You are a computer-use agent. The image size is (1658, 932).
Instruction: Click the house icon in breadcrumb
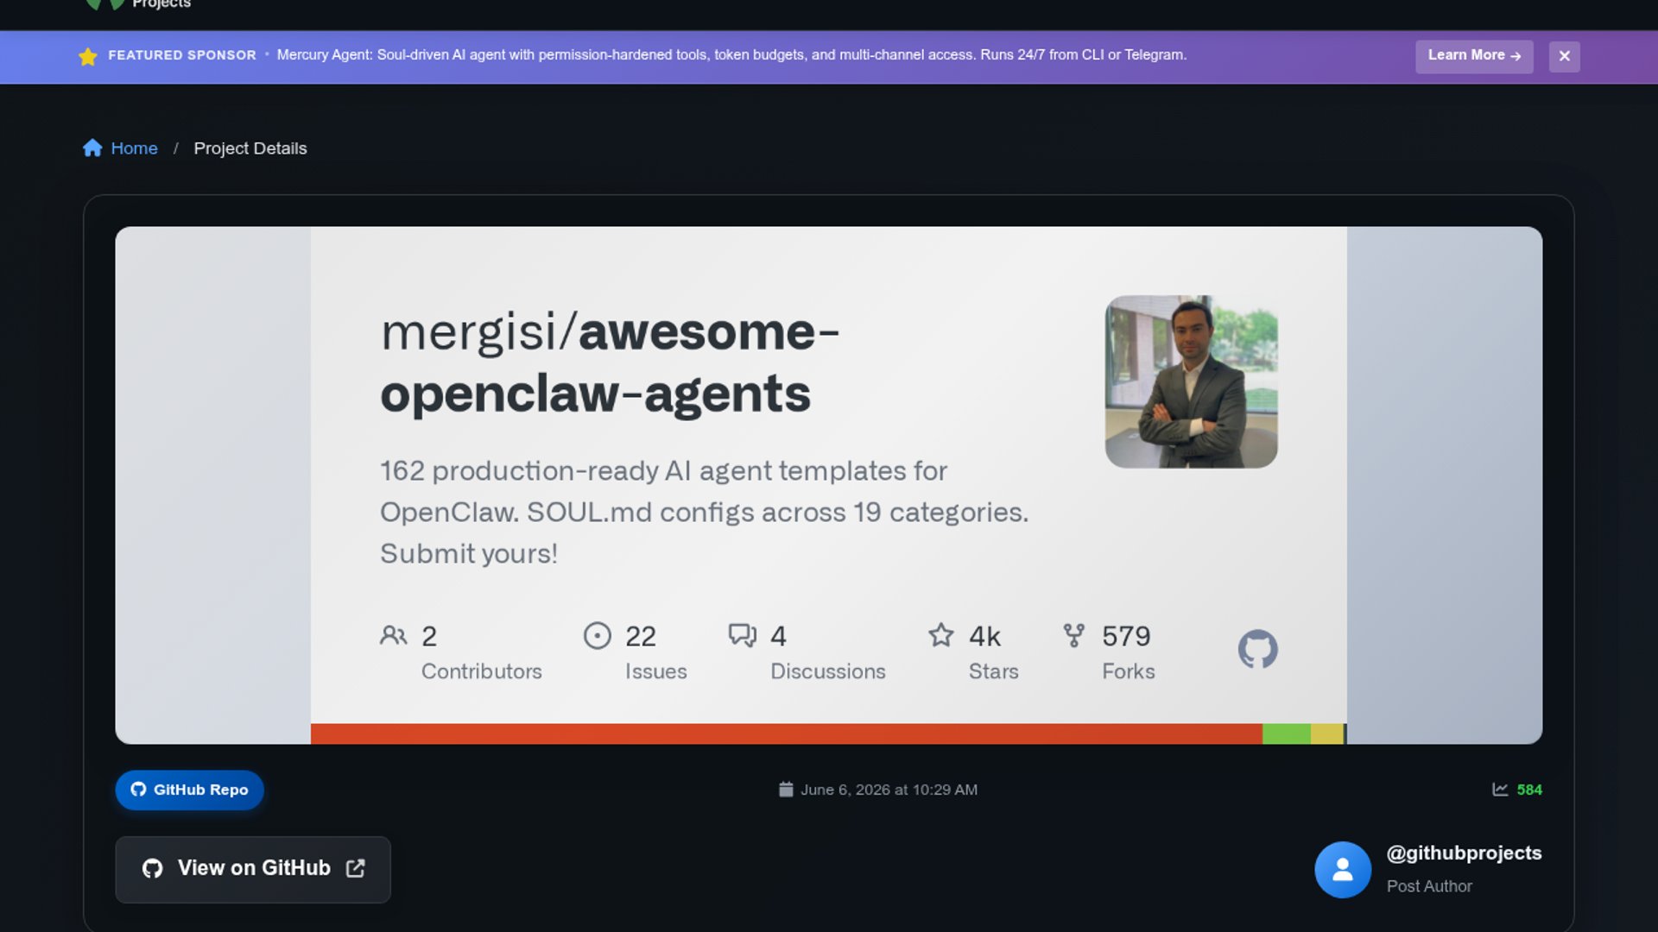click(92, 148)
